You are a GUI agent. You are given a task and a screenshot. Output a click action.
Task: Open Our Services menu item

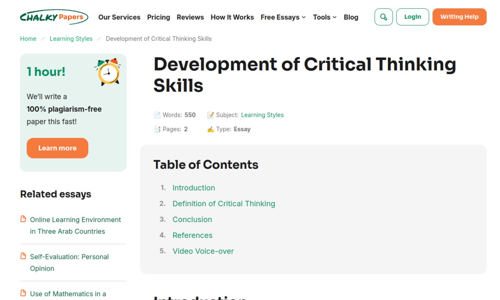click(119, 17)
